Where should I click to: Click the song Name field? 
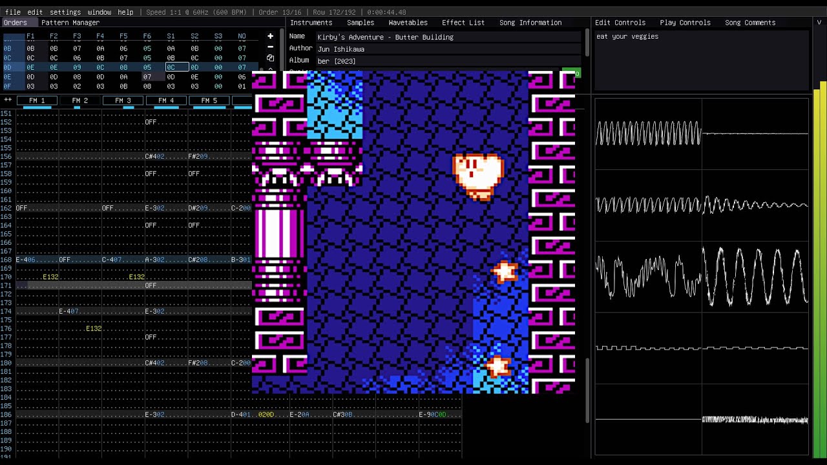point(448,37)
